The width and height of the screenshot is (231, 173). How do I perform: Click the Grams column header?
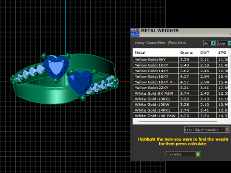click(x=188, y=52)
